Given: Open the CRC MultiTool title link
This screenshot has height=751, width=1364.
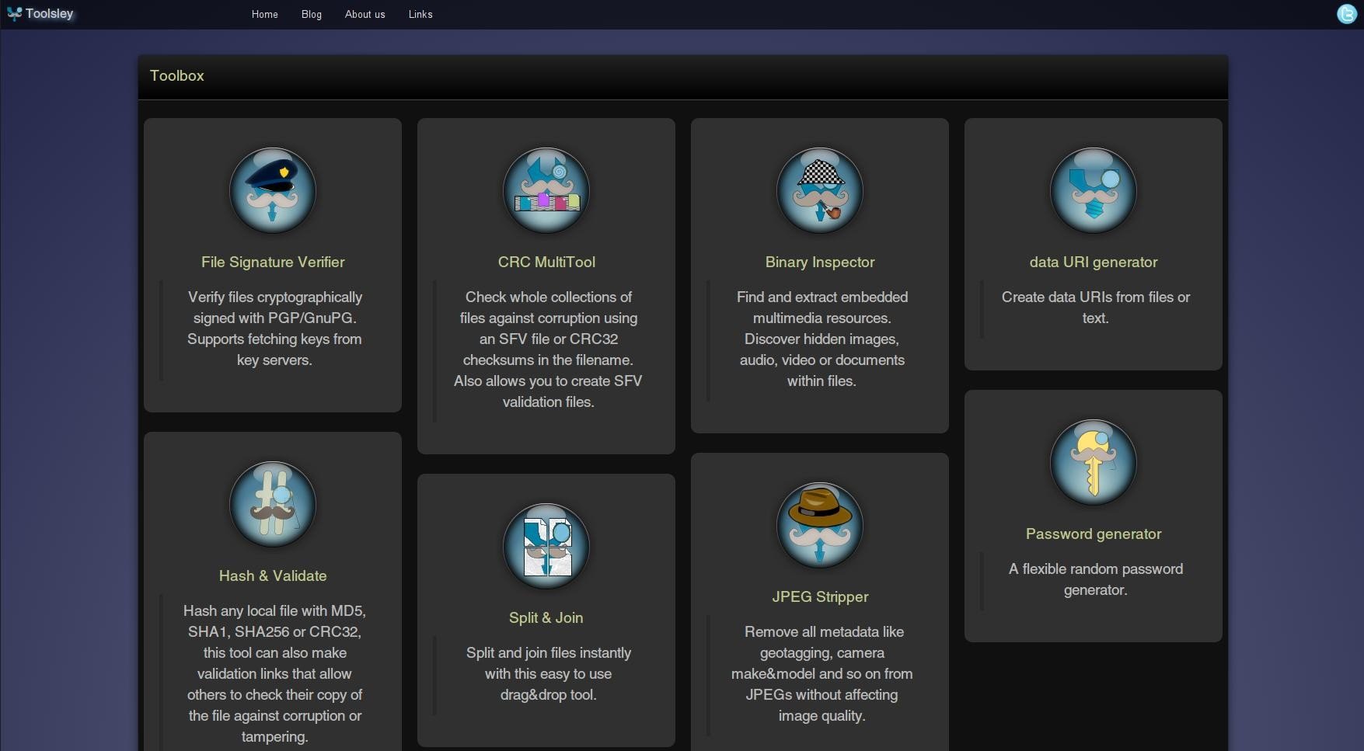Looking at the screenshot, I should [x=546, y=263].
